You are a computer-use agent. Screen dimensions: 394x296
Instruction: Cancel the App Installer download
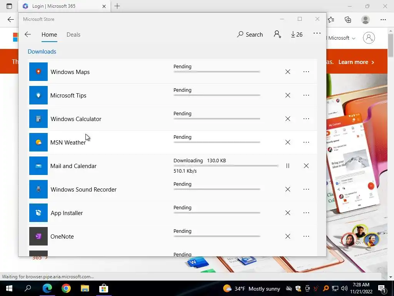click(x=288, y=213)
